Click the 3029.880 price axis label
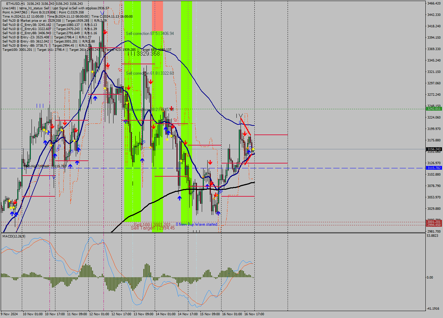The image size is (443, 318). (434, 208)
